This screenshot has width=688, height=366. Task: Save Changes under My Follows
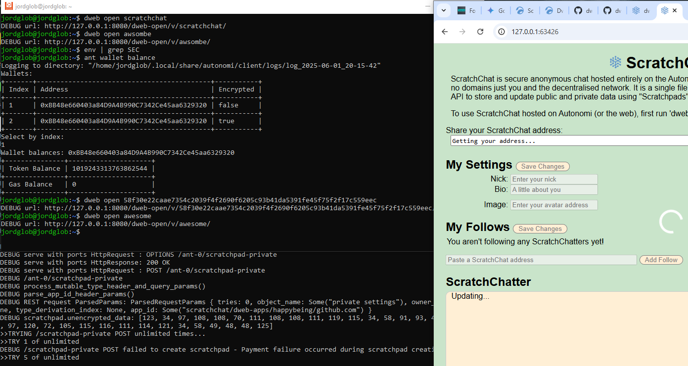540,229
